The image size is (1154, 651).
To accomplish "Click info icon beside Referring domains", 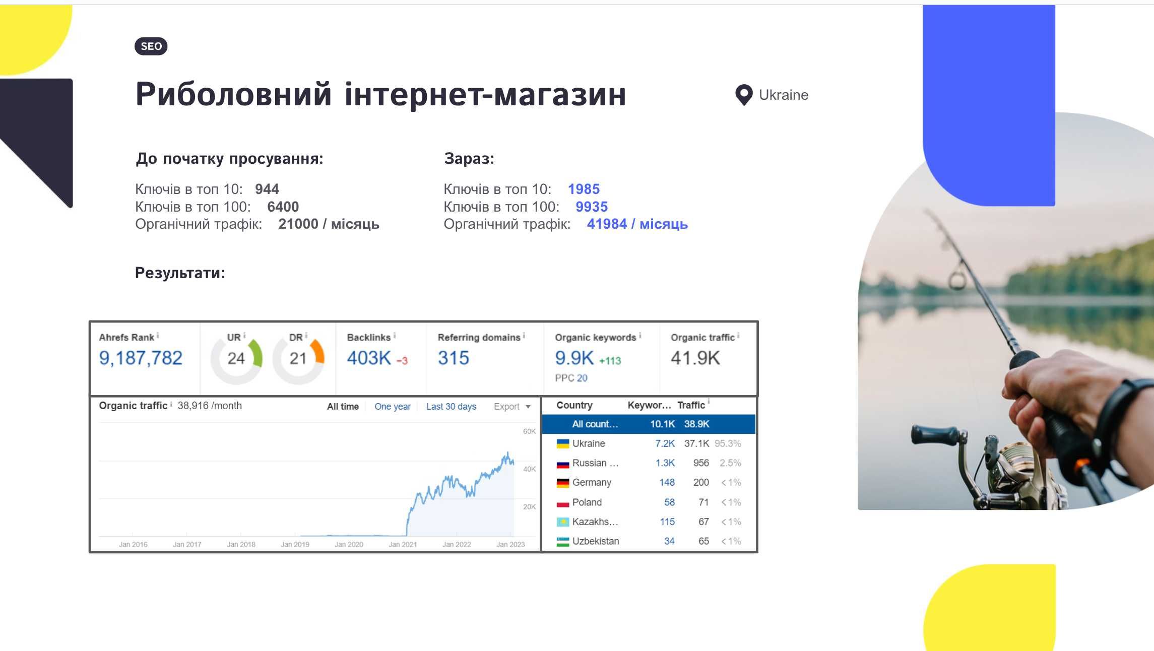I will pos(524,335).
